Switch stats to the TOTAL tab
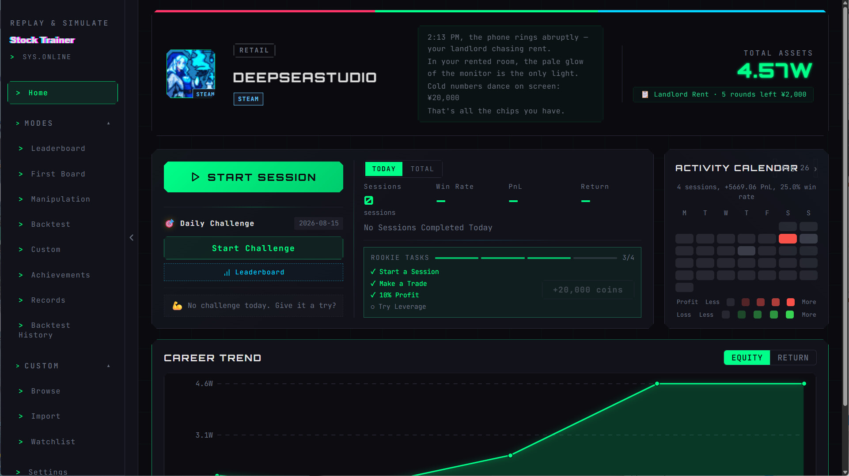849x476 pixels. pyautogui.click(x=422, y=169)
